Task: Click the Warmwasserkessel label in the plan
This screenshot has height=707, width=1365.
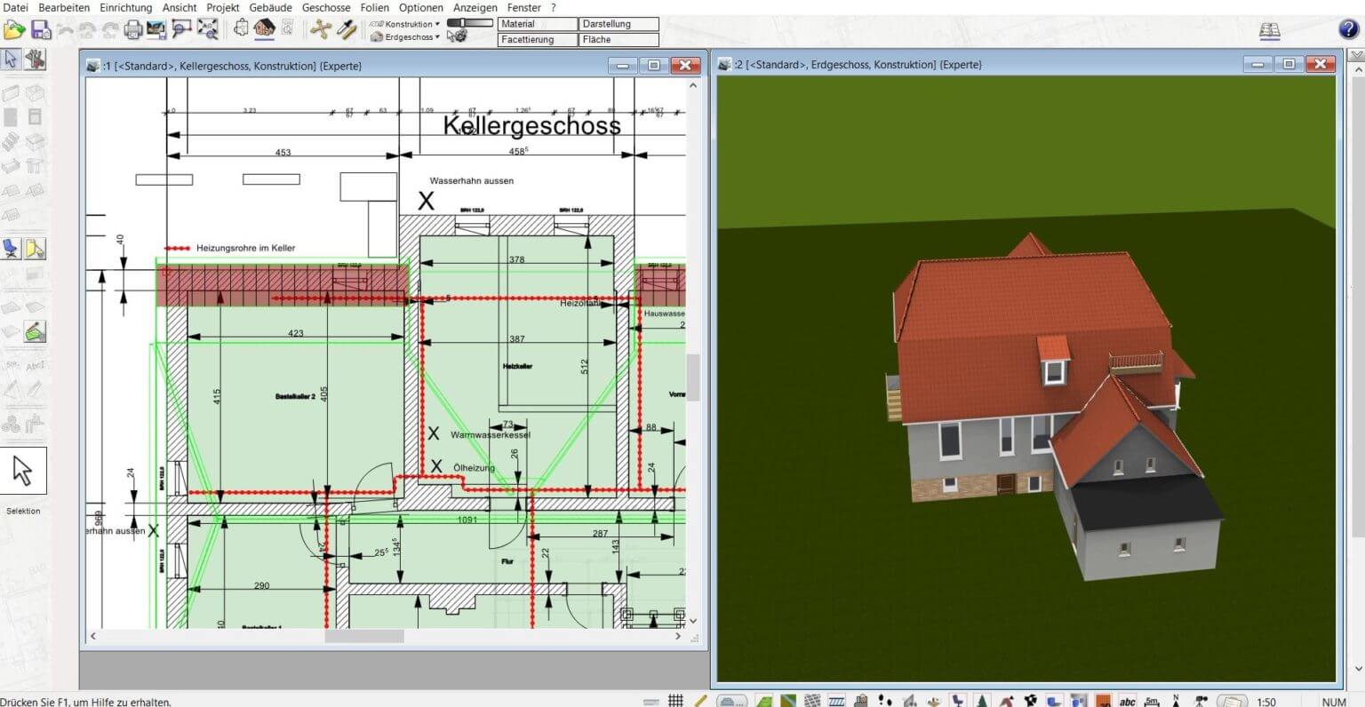Action: (491, 435)
